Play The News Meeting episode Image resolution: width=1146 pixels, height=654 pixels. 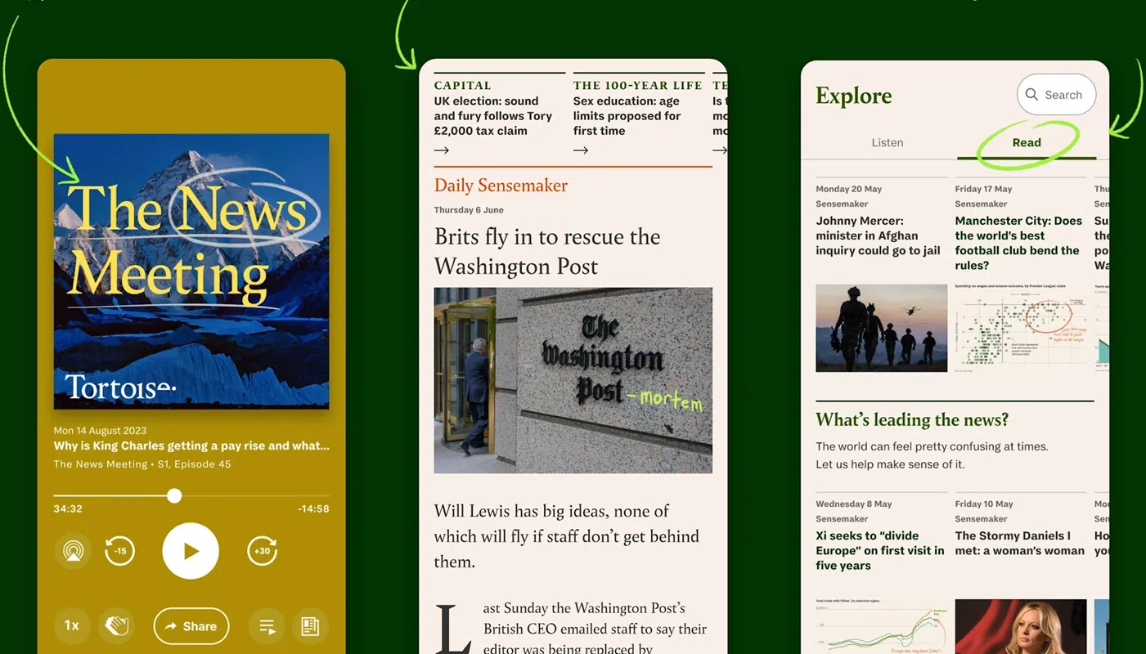(x=191, y=551)
